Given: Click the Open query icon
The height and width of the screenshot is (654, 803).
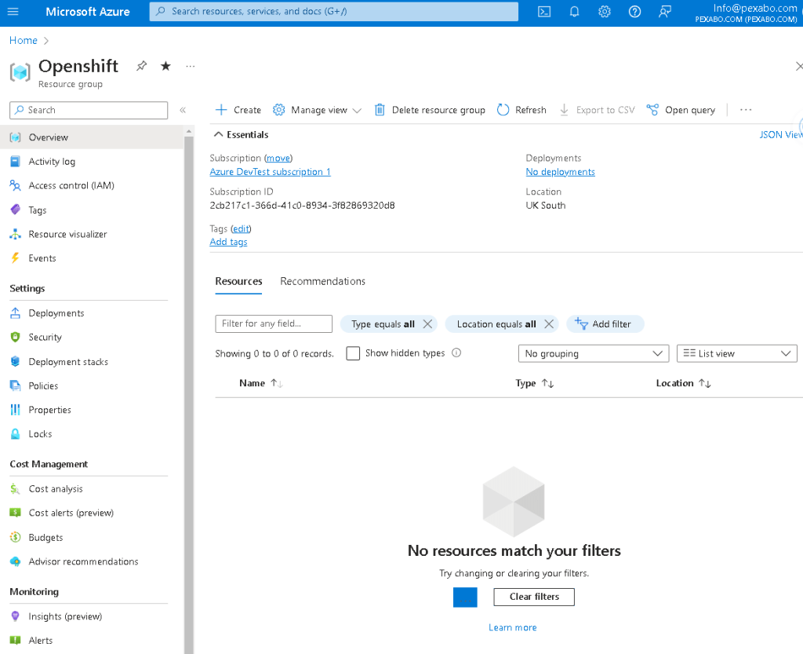Looking at the screenshot, I should pyautogui.click(x=652, y=110).
